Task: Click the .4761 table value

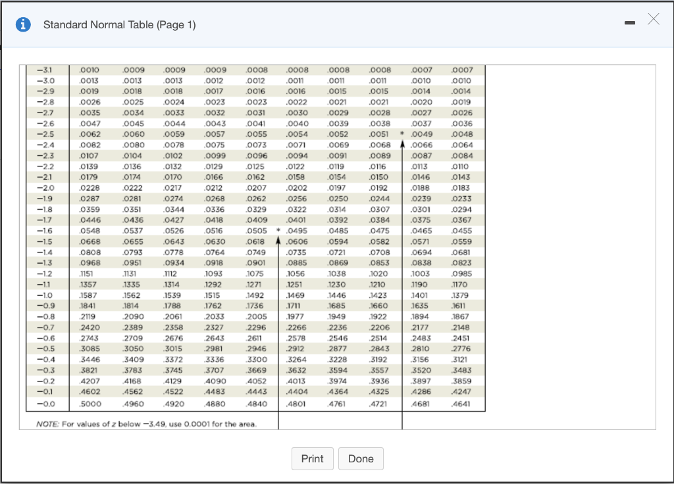Action: coord(336,404)
